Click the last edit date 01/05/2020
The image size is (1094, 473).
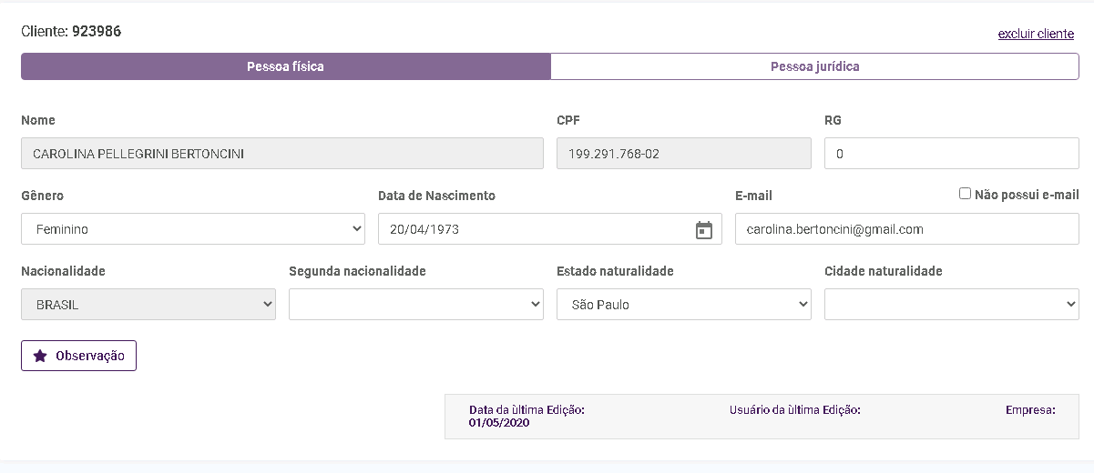[499, 423]
